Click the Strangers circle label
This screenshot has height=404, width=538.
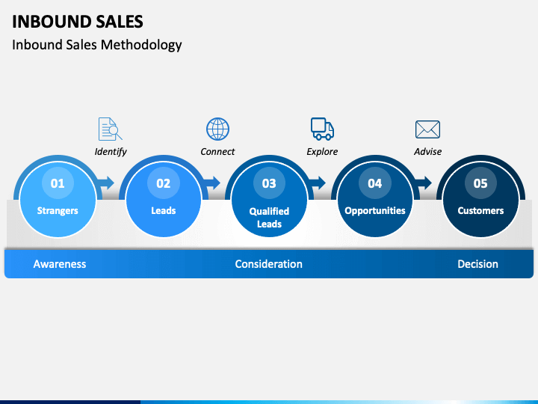[x=58, y=210]
